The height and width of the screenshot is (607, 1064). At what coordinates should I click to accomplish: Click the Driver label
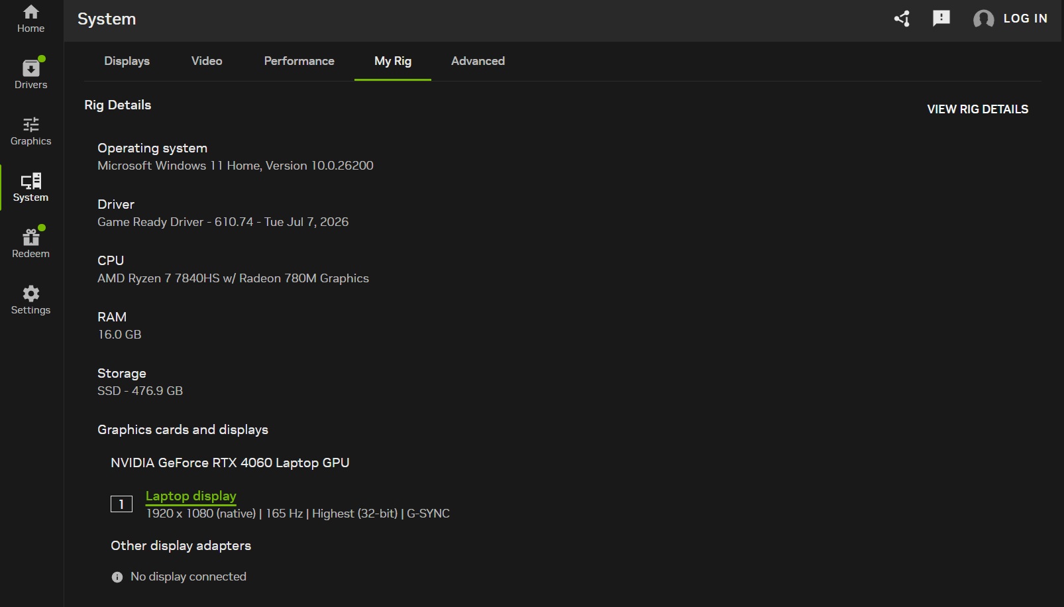116,204
